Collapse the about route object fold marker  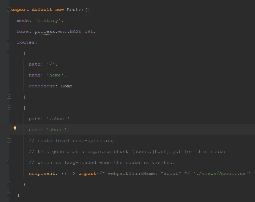pos(9,108)
